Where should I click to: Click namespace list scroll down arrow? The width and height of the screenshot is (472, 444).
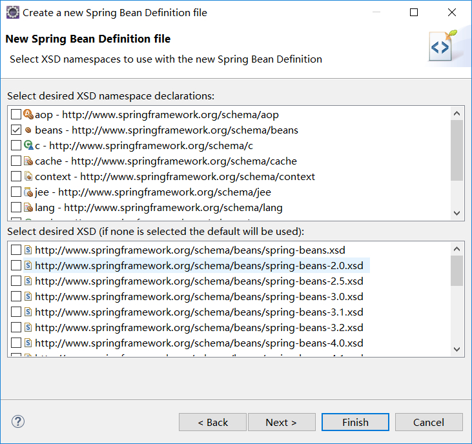(457, 213)
